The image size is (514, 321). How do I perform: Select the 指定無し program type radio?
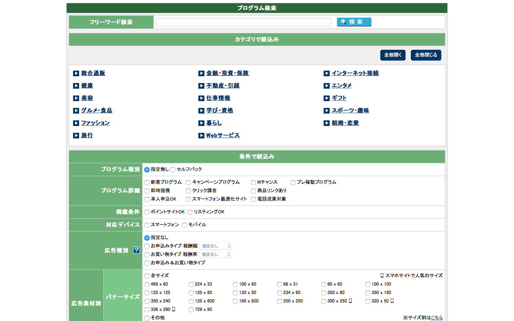tap(147, 170)
